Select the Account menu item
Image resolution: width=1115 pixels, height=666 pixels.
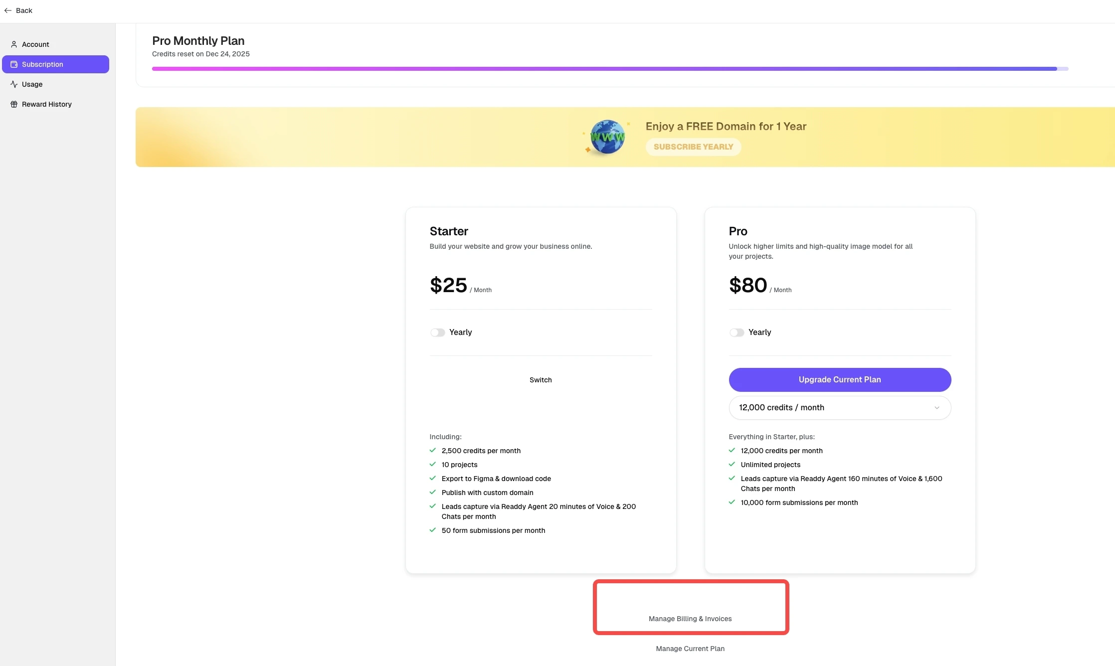pyautogui.click(x=35, y=44)
